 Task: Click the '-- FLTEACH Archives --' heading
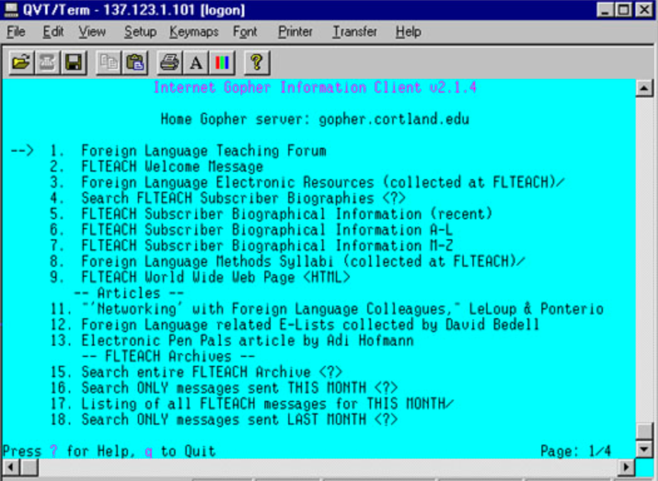169,356
